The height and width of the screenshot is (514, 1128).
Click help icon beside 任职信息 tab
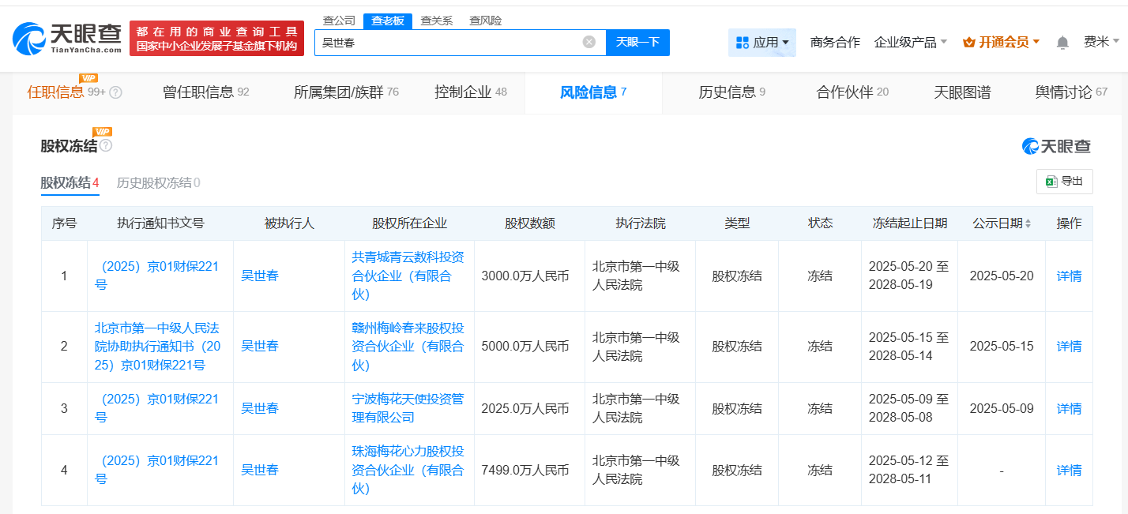[115, 92]
